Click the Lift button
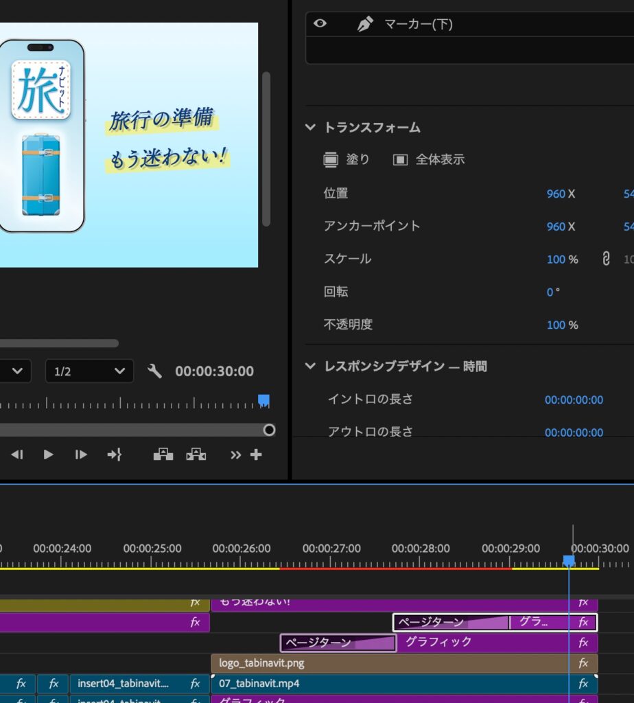Screen dimensions: 634x703 point(163,454)
